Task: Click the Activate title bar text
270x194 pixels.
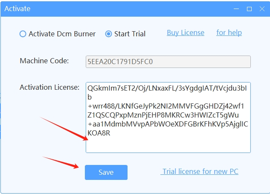Action: pyautogui.click(x=18, y=9)
